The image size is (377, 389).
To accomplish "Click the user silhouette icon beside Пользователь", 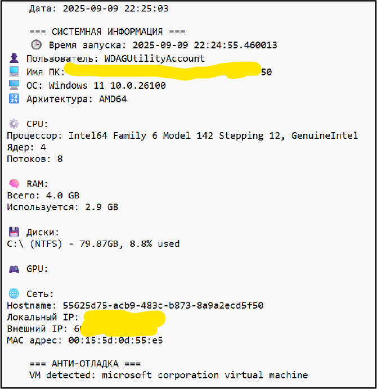I will pyautogui.click(x=14, y=58).
